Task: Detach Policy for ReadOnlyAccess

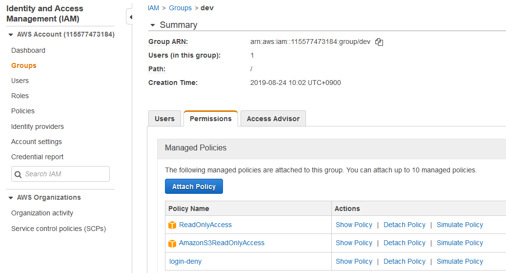Action: [x=405, y=225]
